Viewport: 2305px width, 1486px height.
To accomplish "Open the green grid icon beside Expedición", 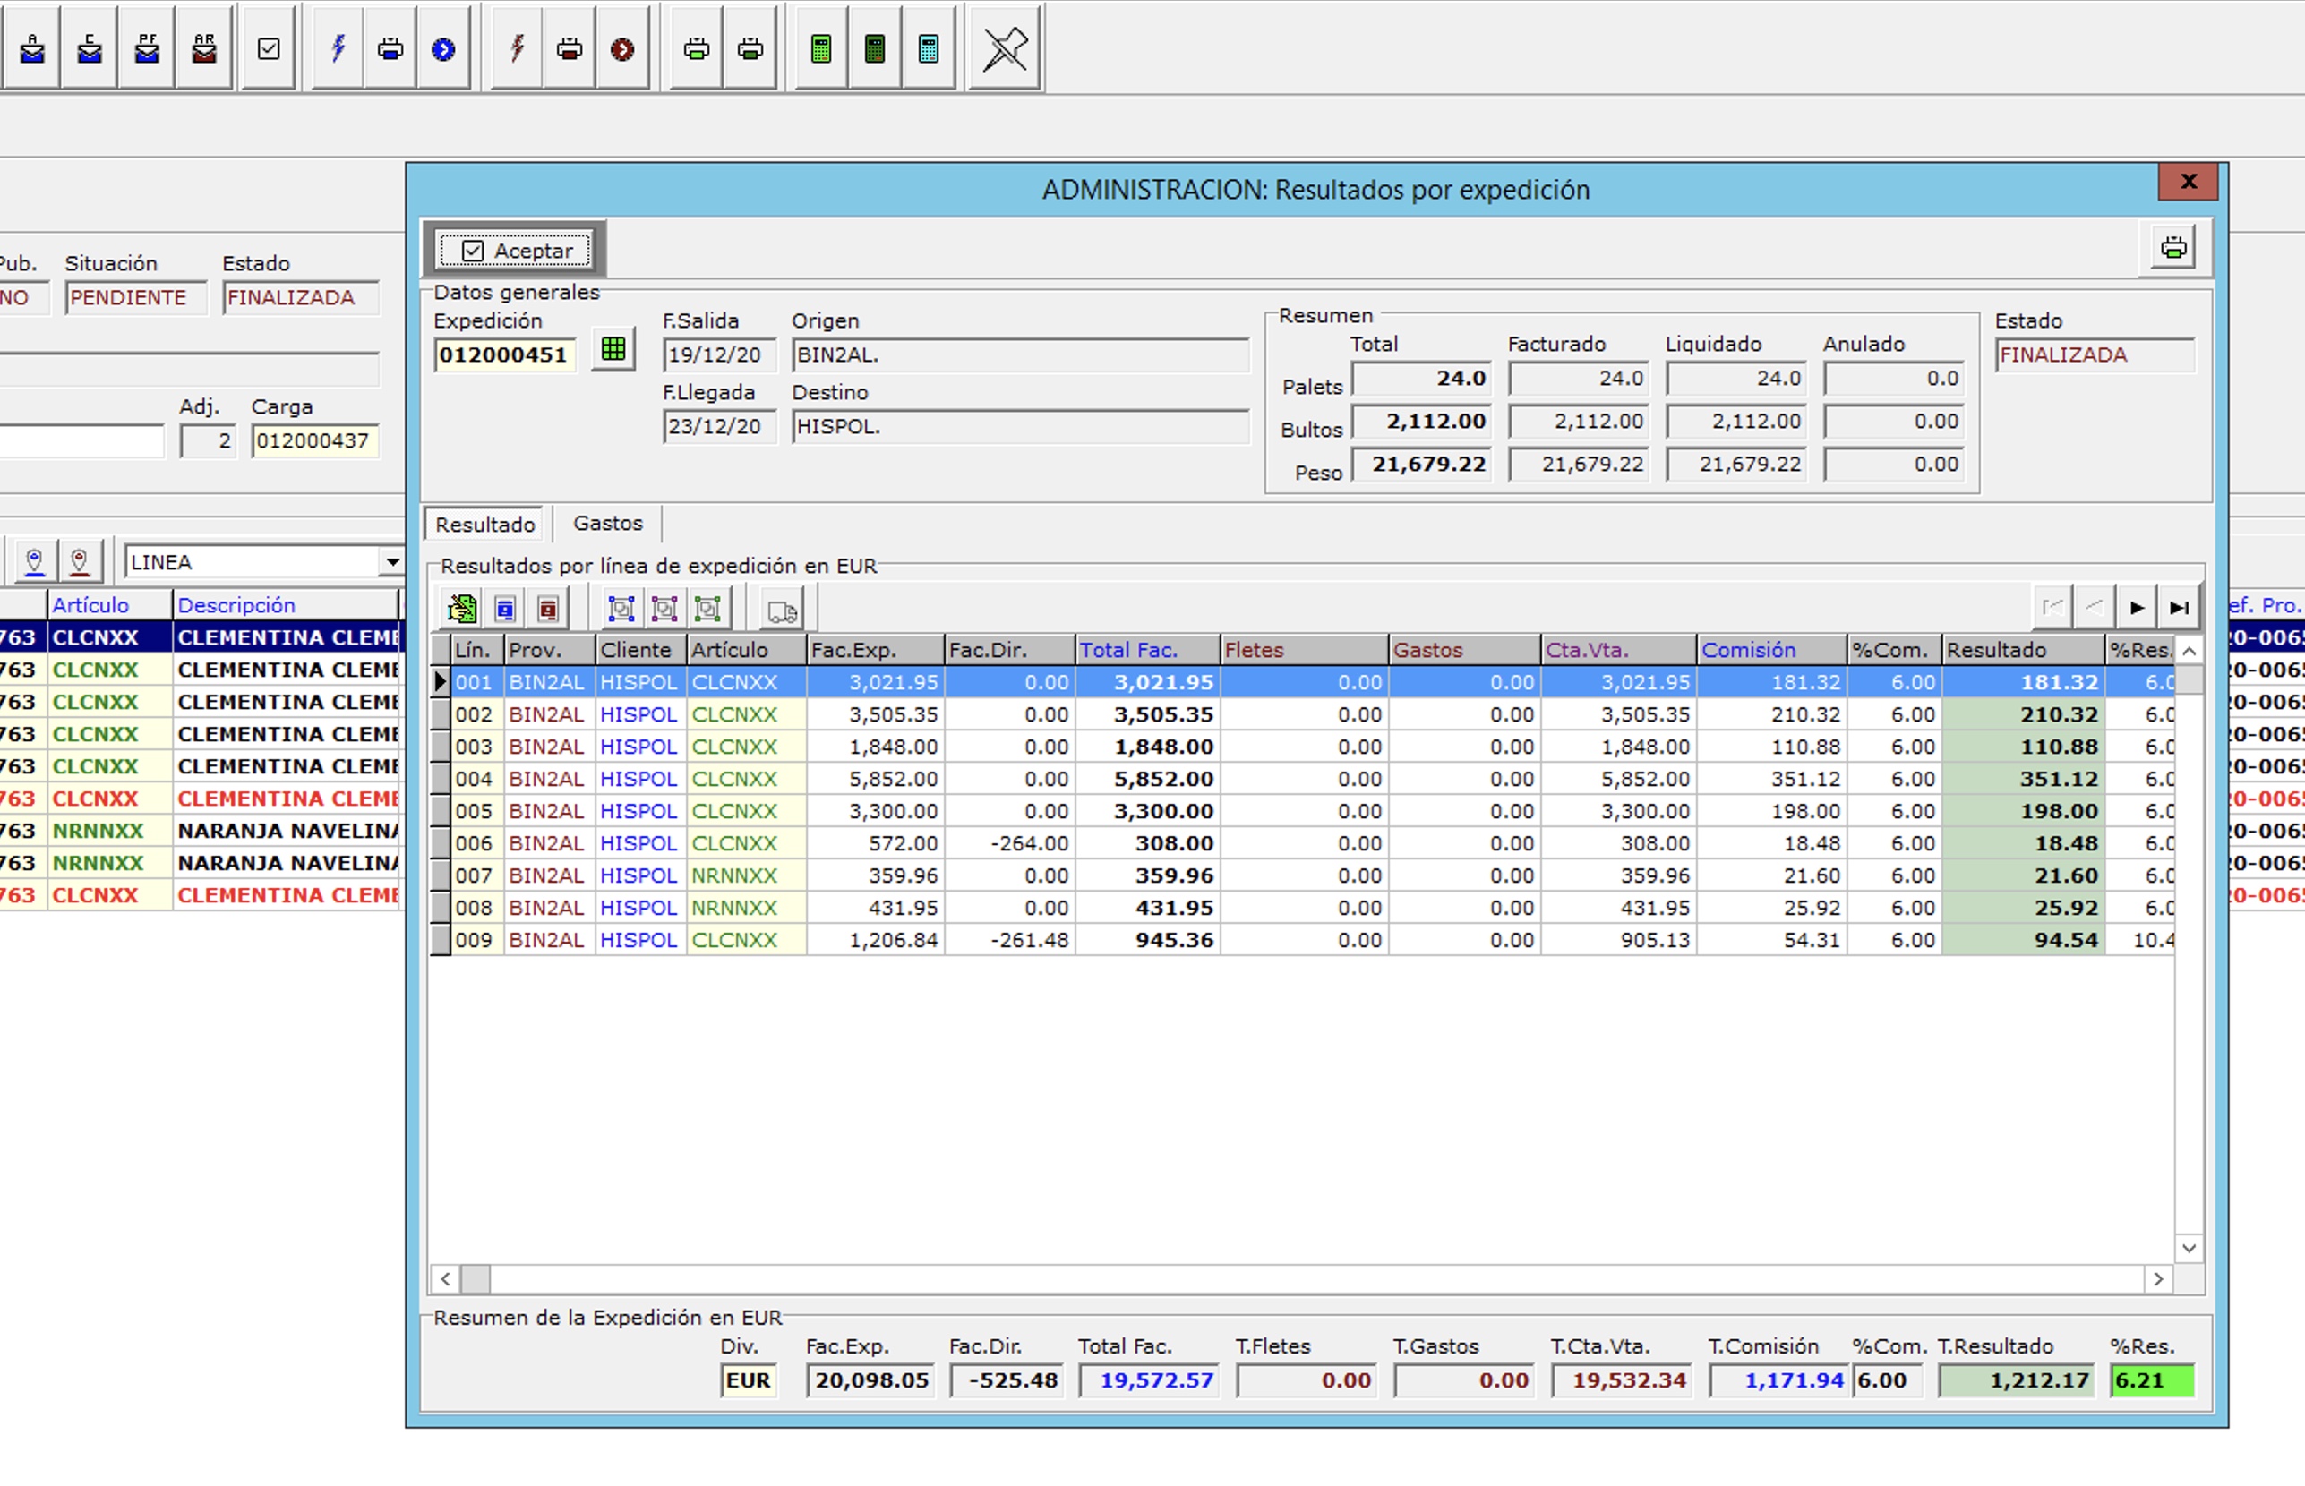I will (613, 349).
